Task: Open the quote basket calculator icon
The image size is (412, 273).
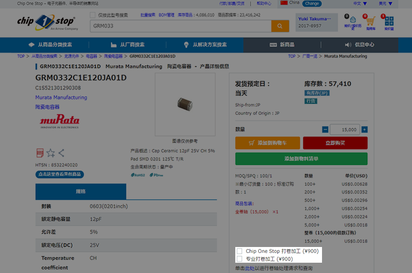Action: [x=389, y=21]
